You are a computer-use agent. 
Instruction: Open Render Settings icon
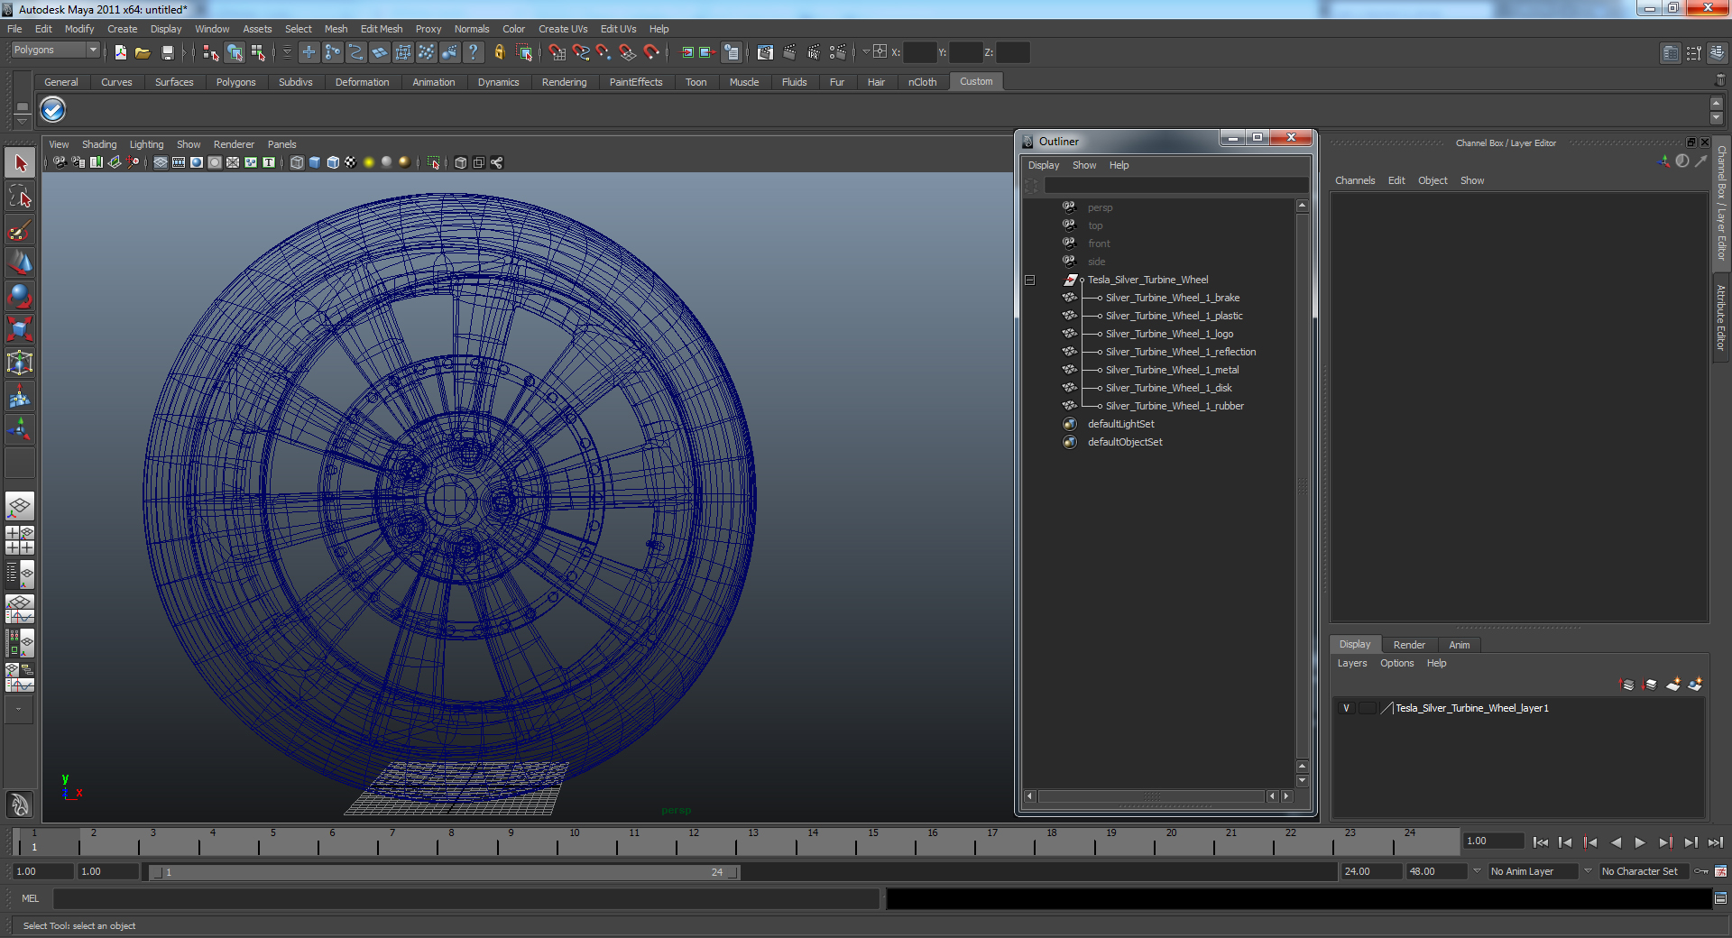click(x=837, y=52)
